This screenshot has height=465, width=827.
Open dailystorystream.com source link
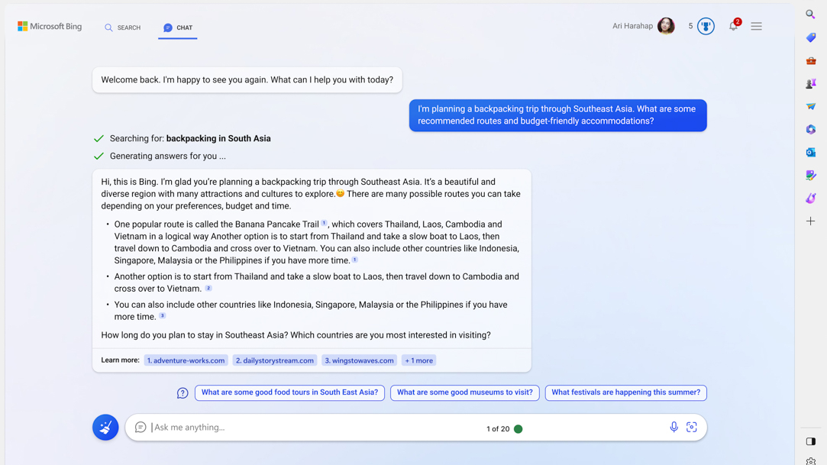tap(275, 360)
